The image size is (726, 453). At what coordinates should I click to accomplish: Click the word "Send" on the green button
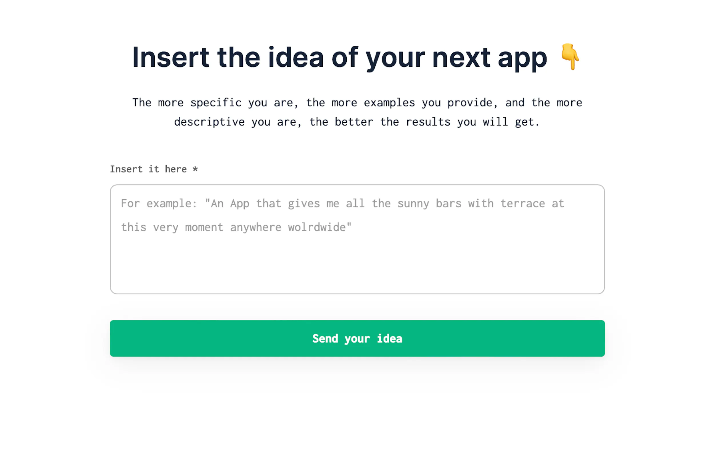(325, 339)
